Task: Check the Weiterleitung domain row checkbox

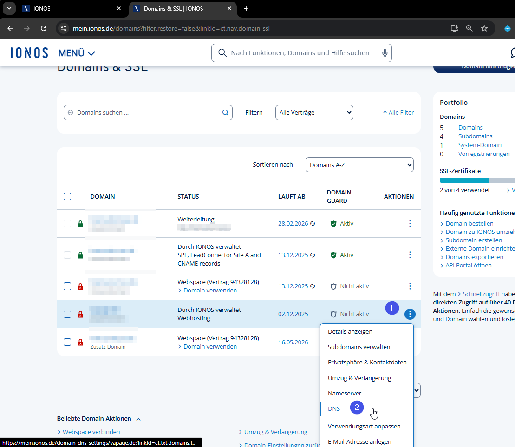Action: tap(67, 224)
